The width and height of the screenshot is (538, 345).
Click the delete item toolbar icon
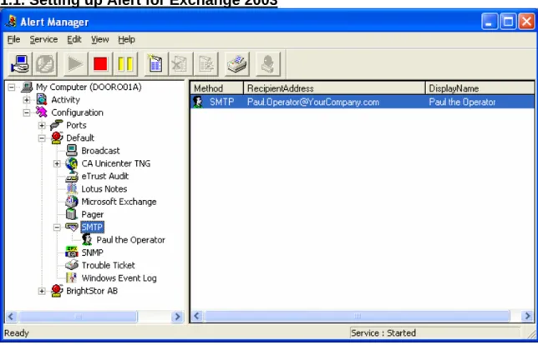[180, 64]
